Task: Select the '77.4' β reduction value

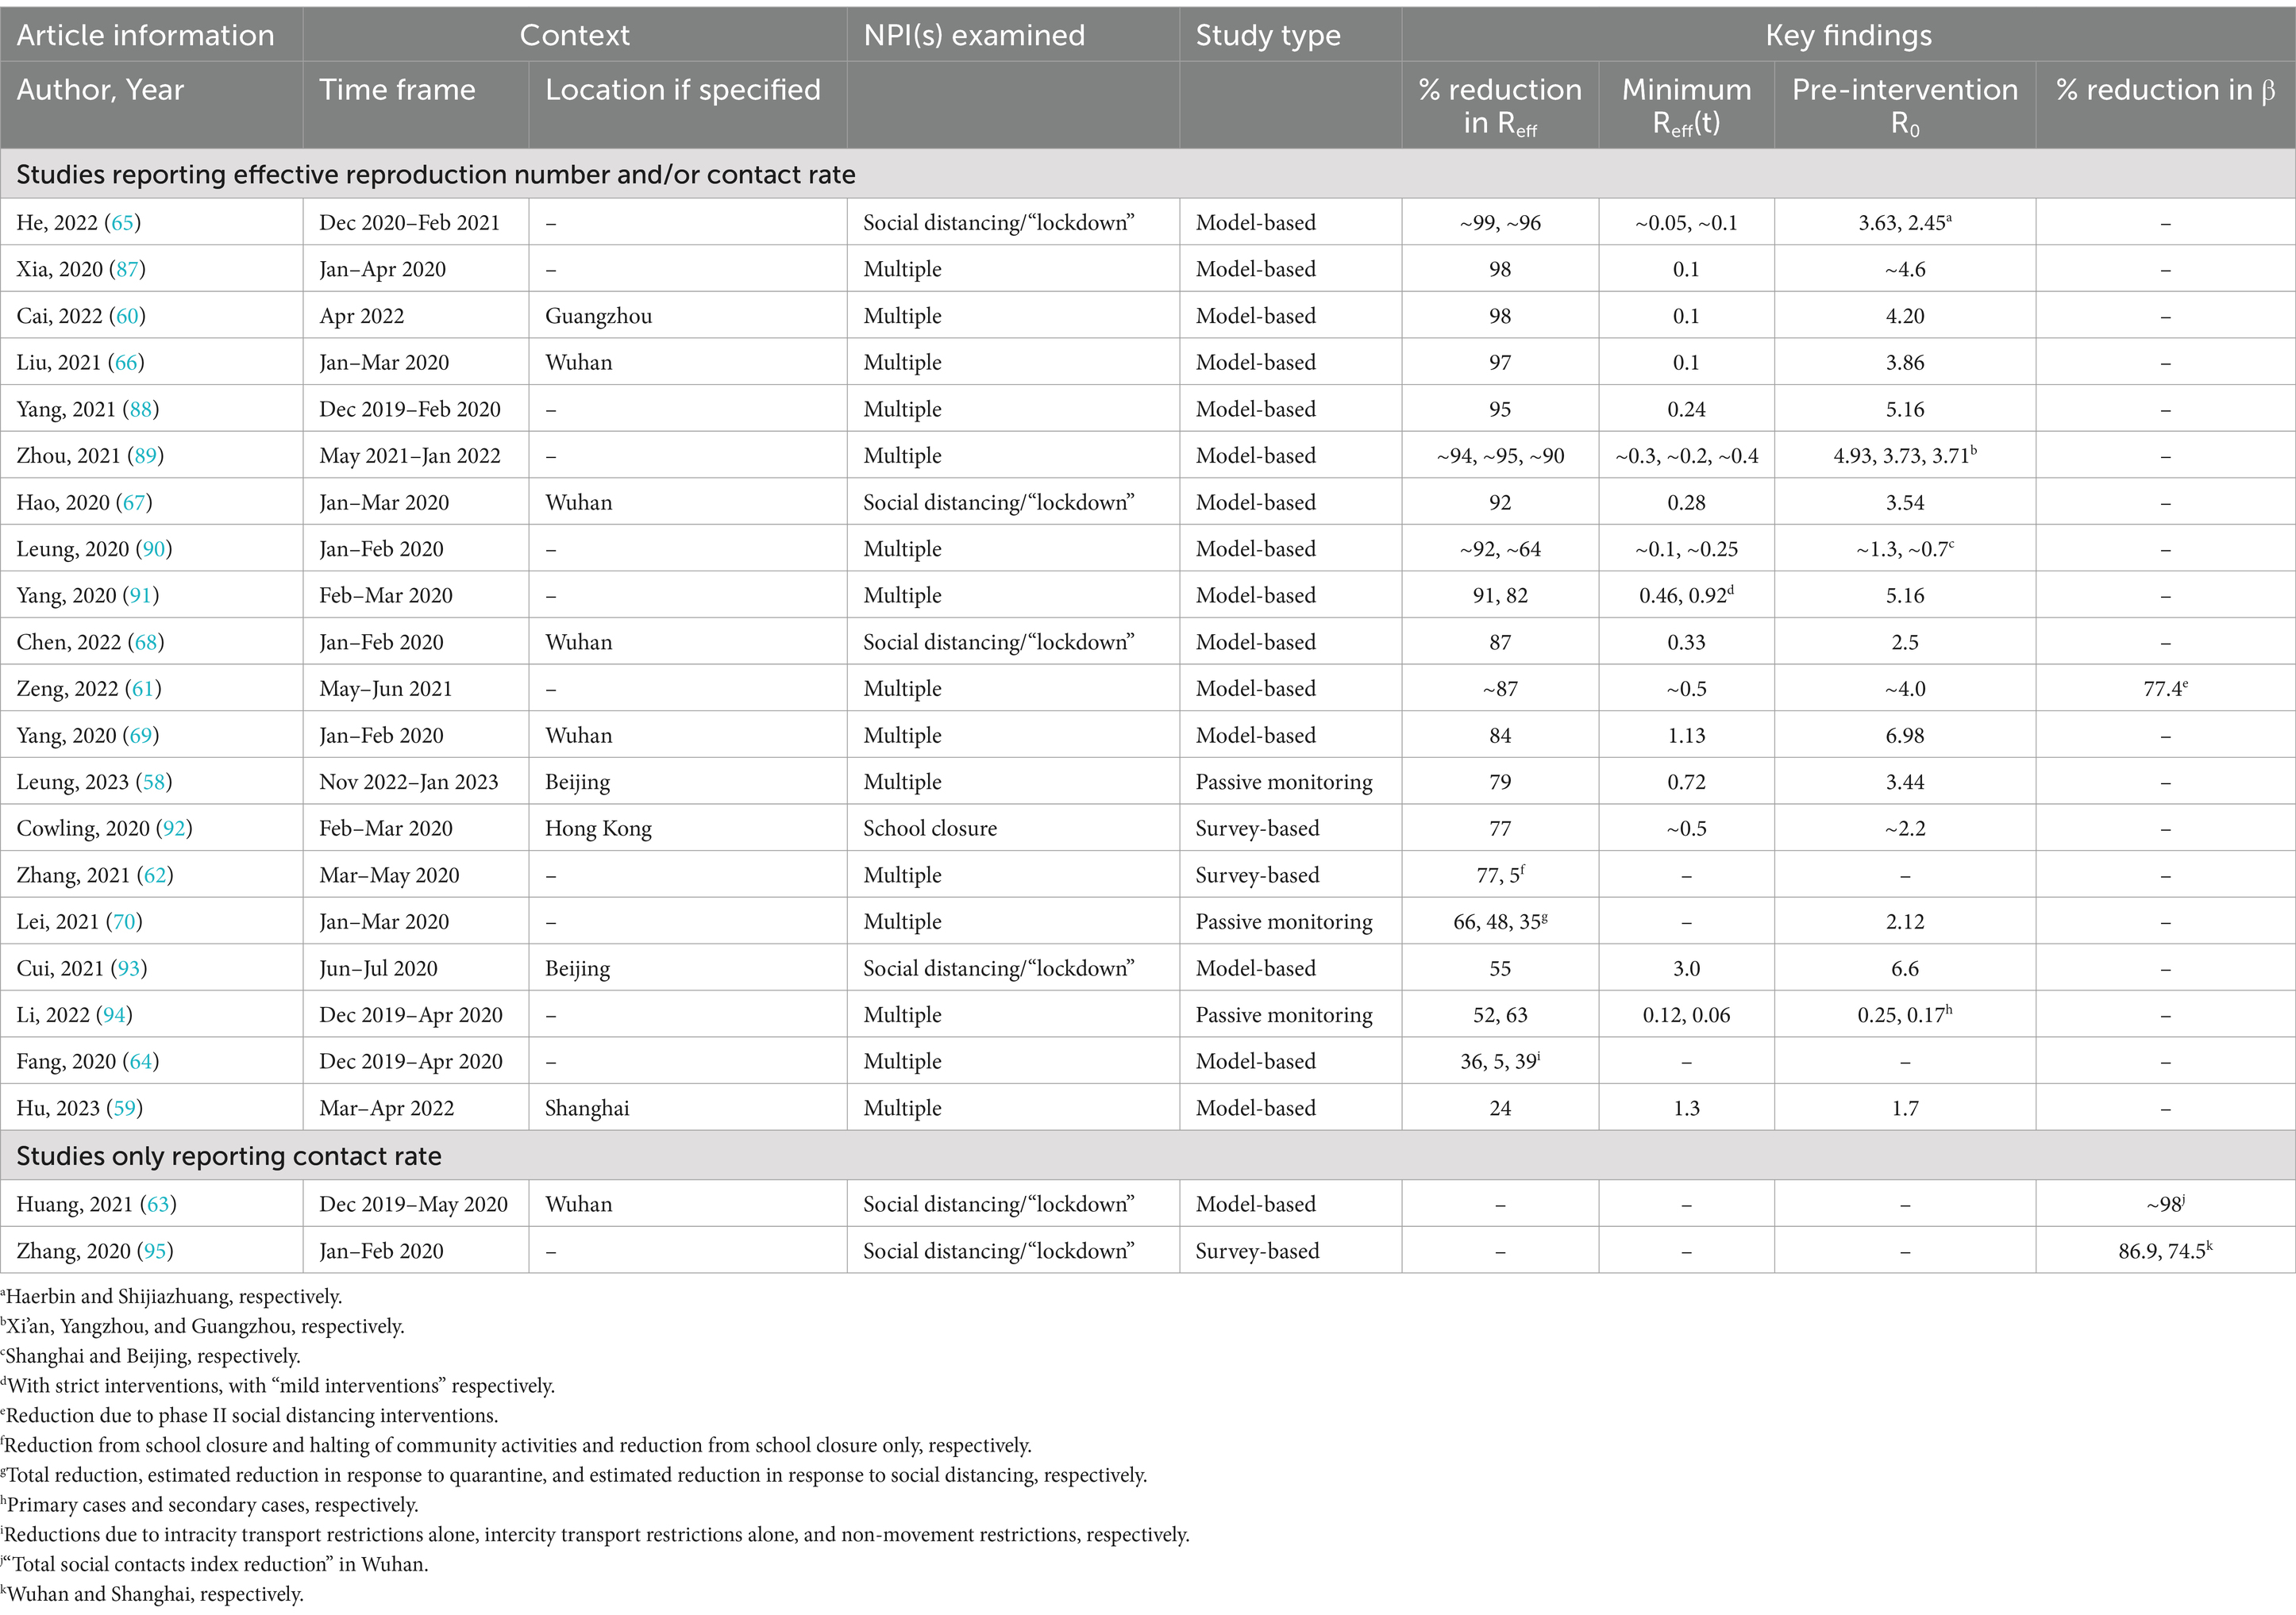Action: tap(2165, 689)
